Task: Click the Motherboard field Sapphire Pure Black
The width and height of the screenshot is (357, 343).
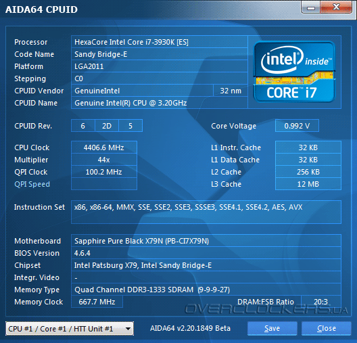Action: coord(206,241)
